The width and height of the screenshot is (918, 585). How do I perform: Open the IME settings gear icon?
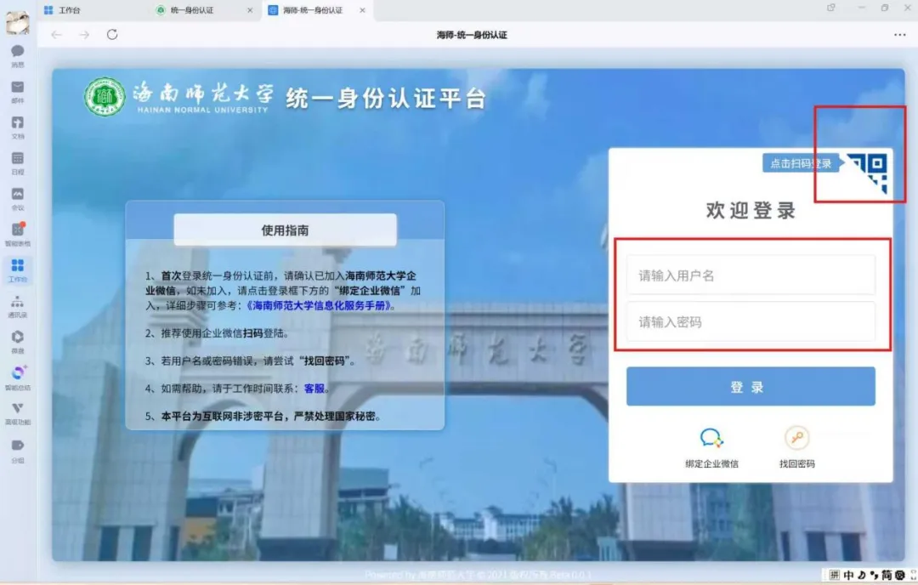coord(900,575)
